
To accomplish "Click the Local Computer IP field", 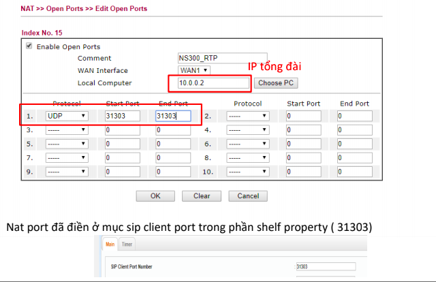I will 212,83.
